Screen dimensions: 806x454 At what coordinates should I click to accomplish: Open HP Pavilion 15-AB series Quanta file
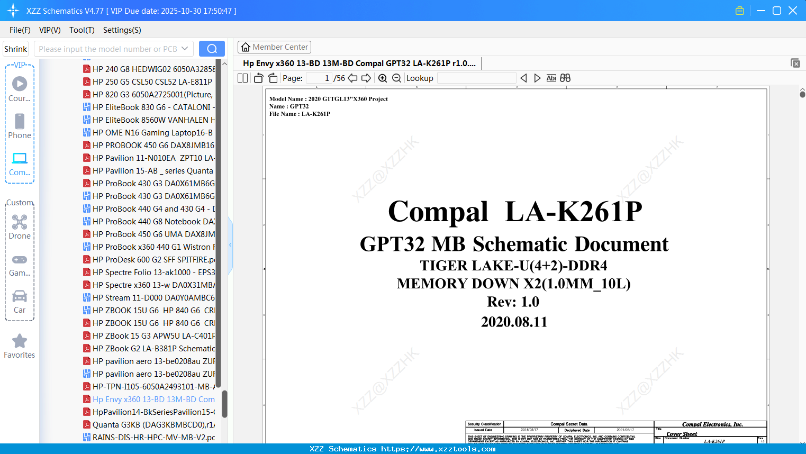point(148,170)
